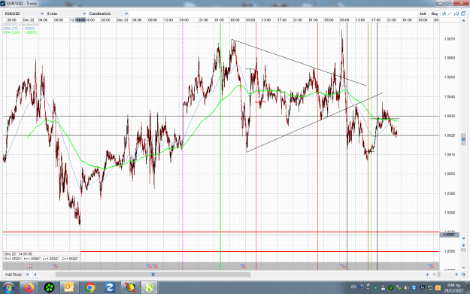Click the rightmost news flag on event bar
The image size is (470, 294).
(431, 266)
